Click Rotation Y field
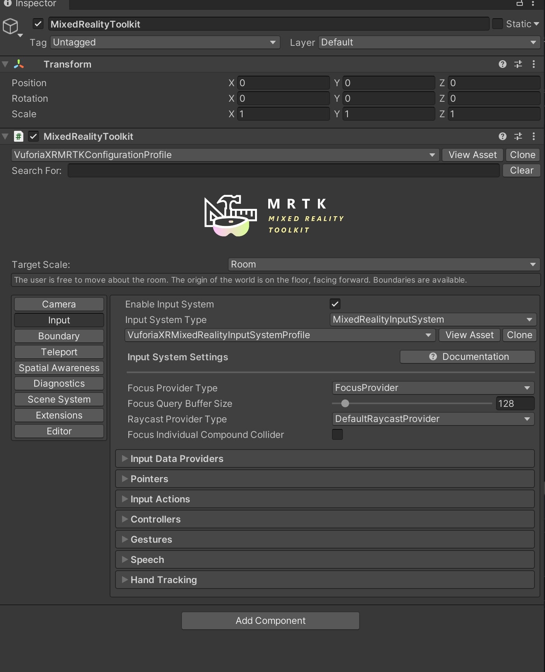 pyautogui.click(x=389, y=98)
